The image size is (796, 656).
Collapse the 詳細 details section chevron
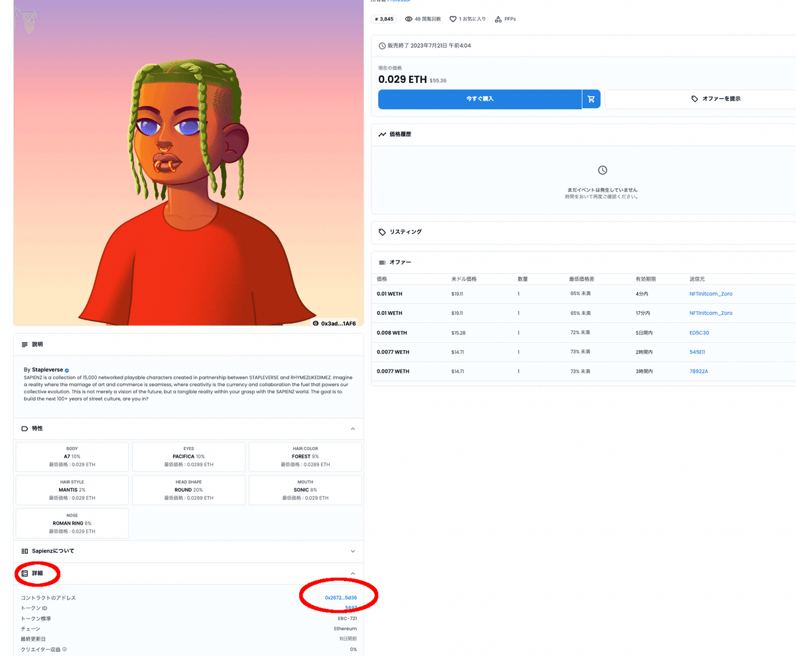(x=353, y=573)
